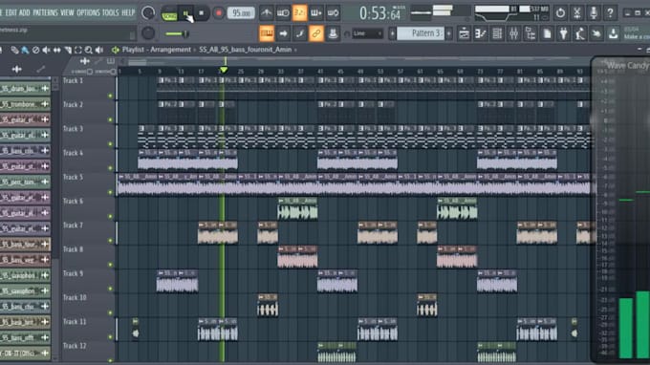The height and width of the screenshot is (365, 650).
Task: Open the OPTIONS menu
Action: 88,12
